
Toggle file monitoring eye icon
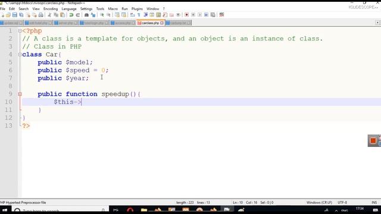tap(178, 15)
